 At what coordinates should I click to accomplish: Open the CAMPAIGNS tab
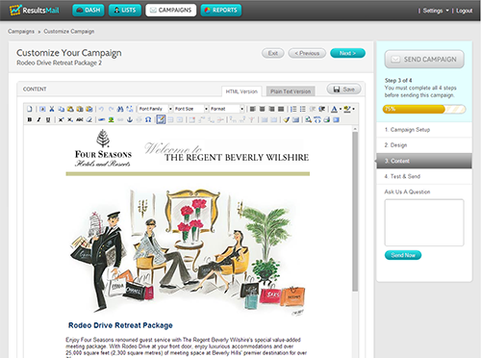click(170, 11)
